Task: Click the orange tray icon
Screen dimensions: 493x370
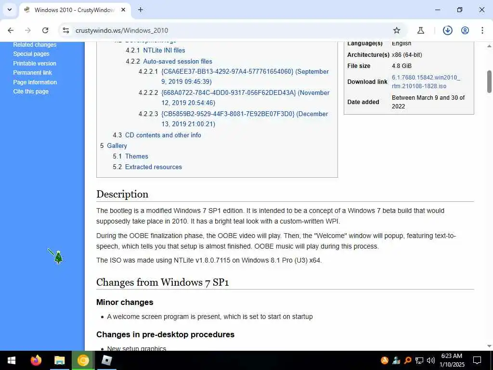Action: coord(385,360)
